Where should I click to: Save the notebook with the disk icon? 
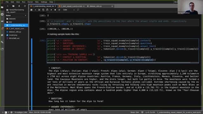pos(31,10)
